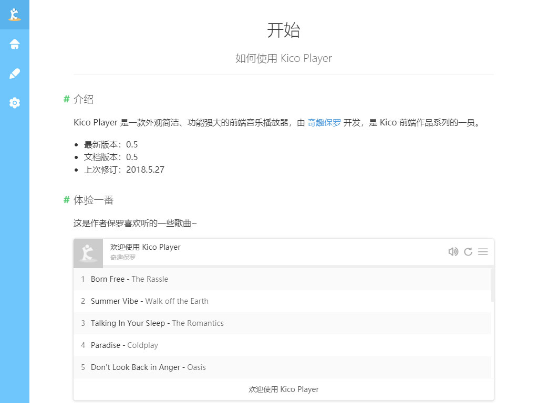
Task: Collapse the playlist with the list icon
Action: tap(483, 252)
